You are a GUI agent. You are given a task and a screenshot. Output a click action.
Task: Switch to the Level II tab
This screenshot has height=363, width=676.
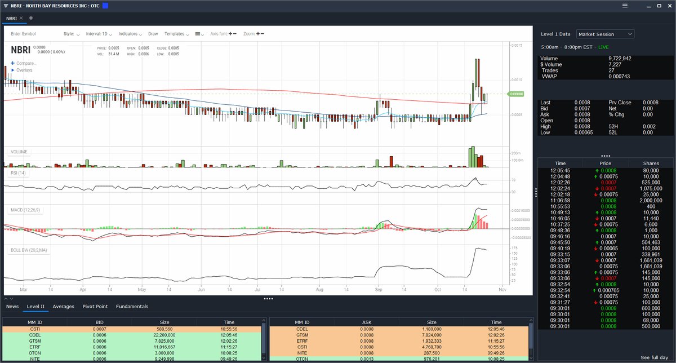tap(35, 307)
